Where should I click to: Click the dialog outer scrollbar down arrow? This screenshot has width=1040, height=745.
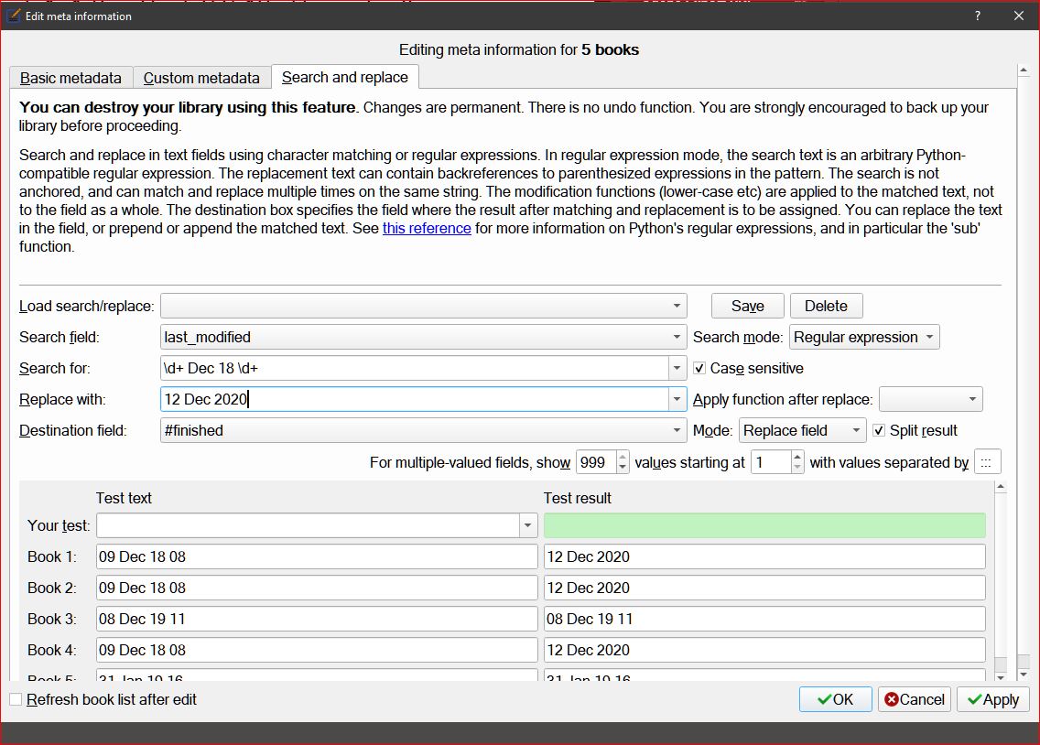pyautogui.click(x=1024, y=675)
